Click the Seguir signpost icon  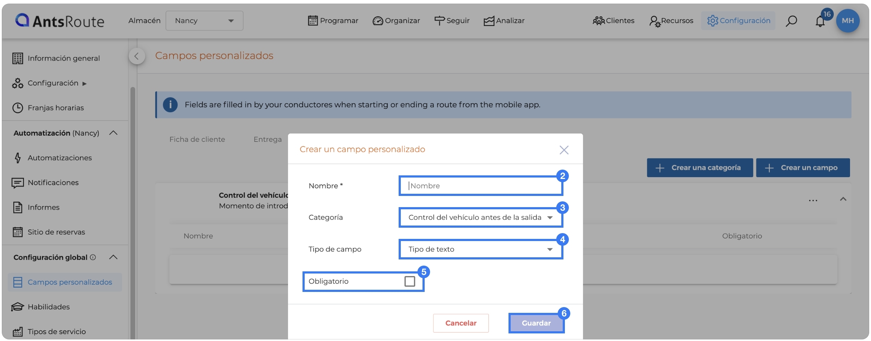point(439,21)
